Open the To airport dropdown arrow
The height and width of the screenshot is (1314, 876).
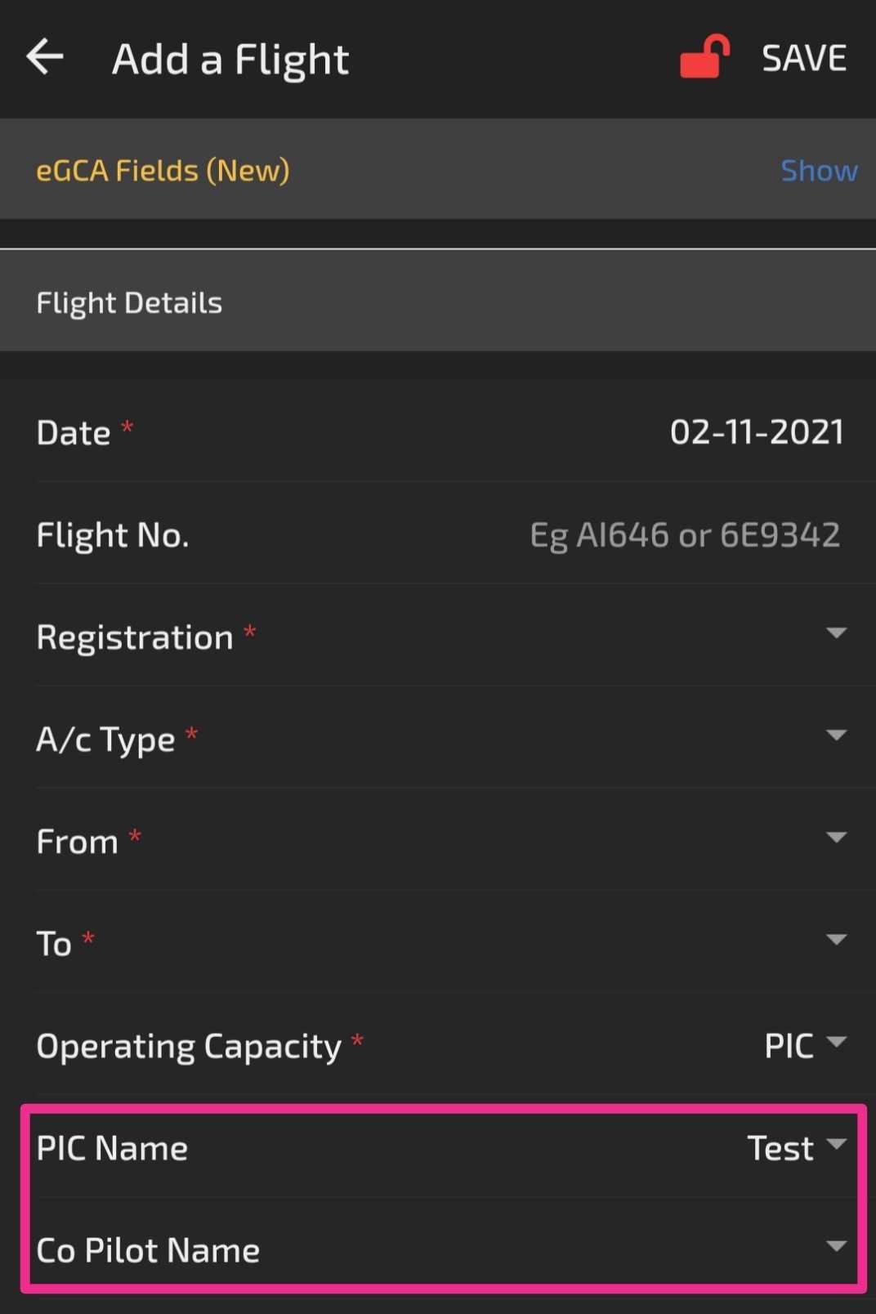pyautogui.click(x=836, y=940)
